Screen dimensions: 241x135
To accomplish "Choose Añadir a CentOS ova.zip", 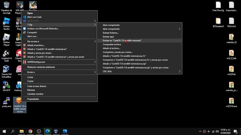I will 140,64.
